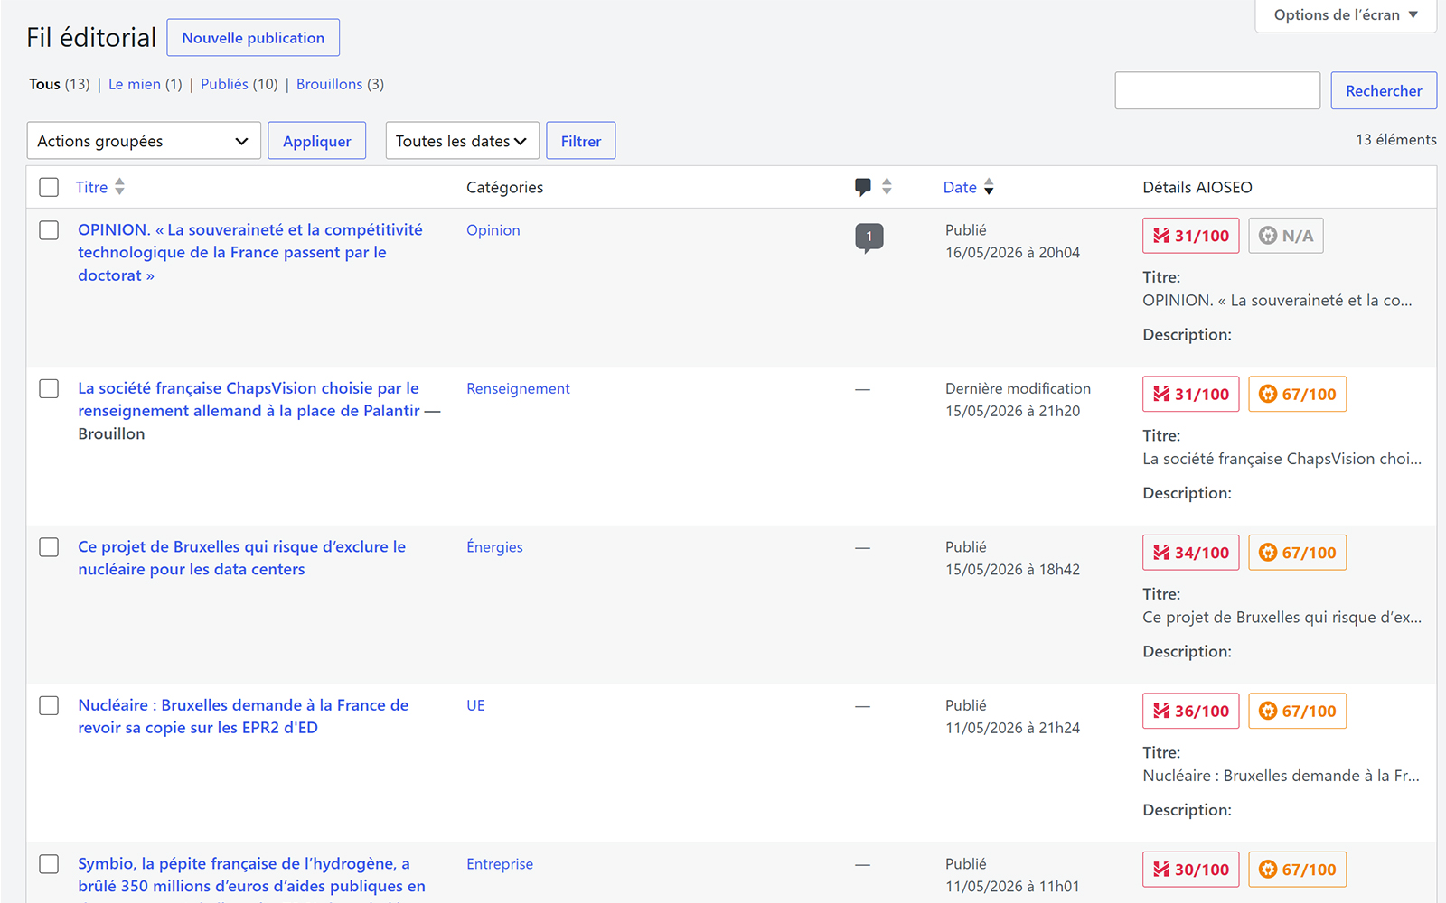Viewport: 1446px width, 903px height.
Task: Filter posts by Brouillons
Action: coord(329,84)
